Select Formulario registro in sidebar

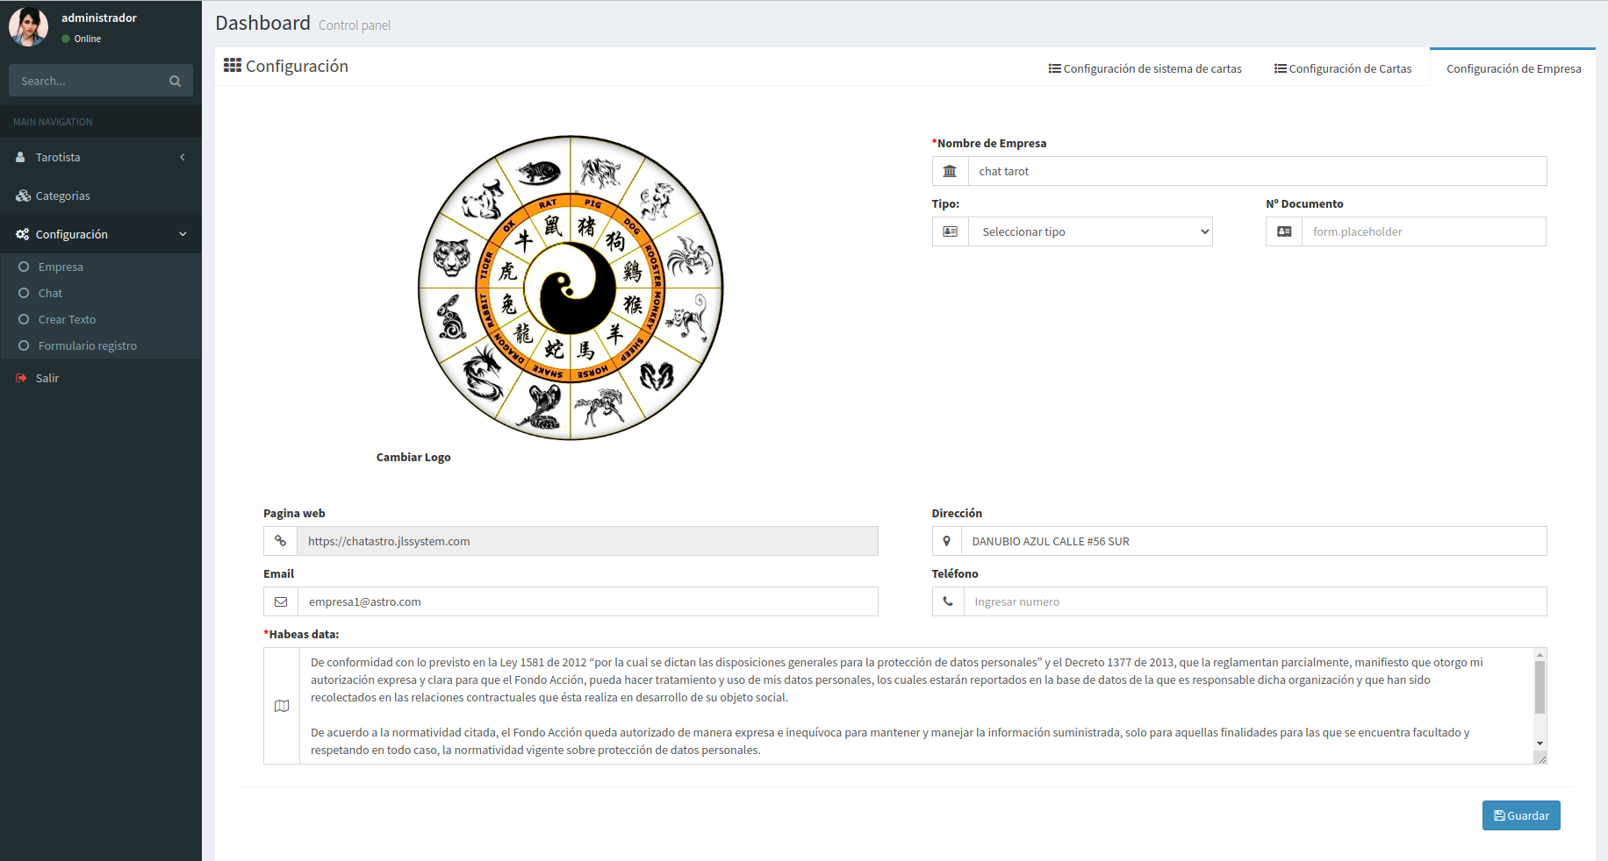(87, 345)
